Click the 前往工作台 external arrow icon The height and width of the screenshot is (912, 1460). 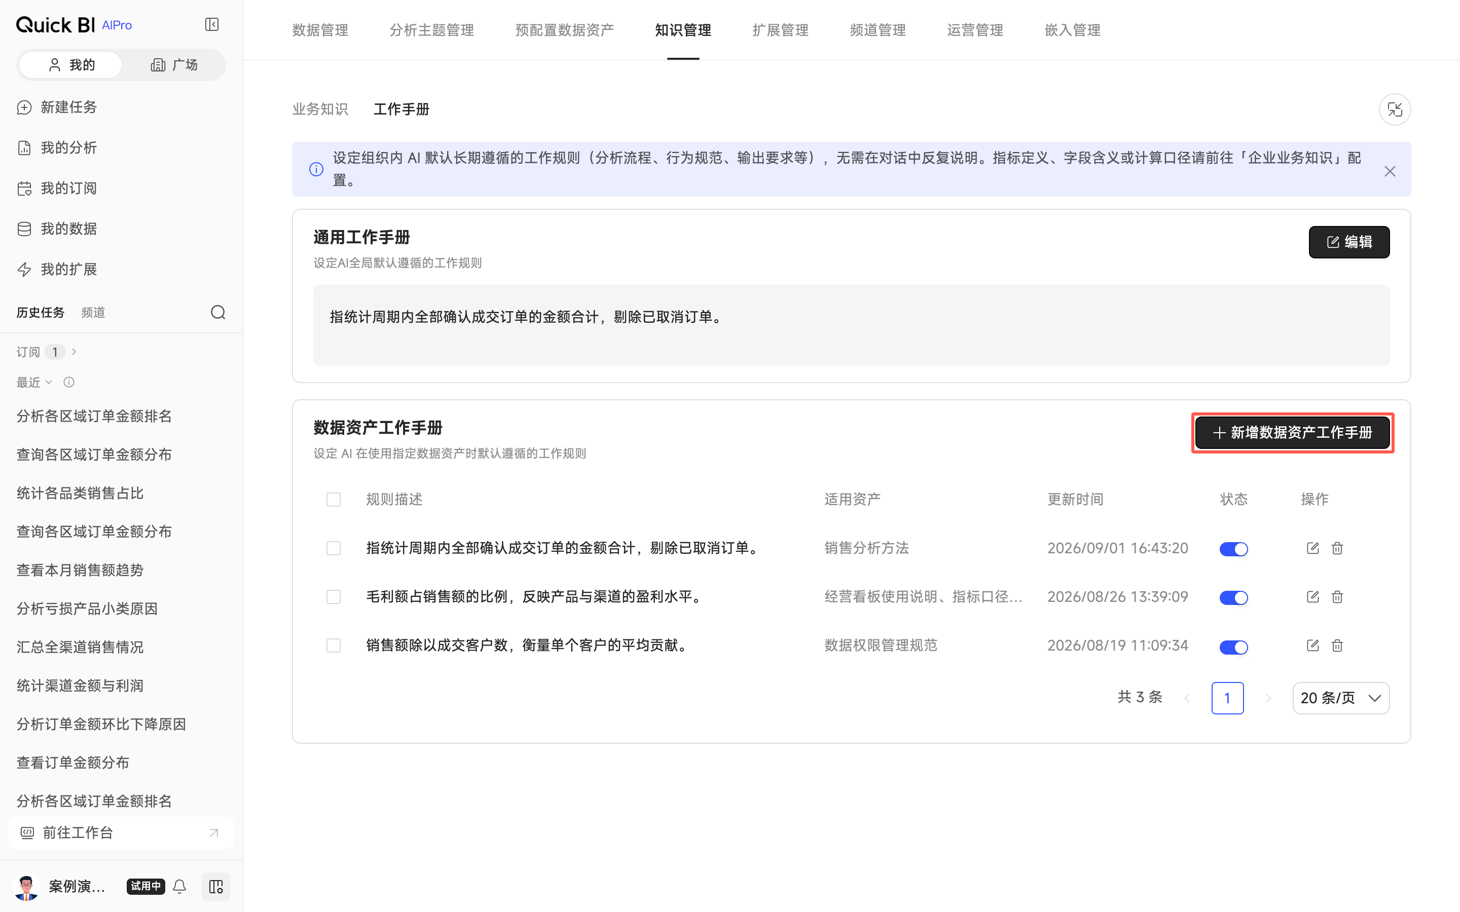pos(213,833)
